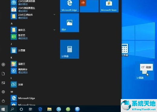This screenshot has width=157, height=112.
Task: Jump to letter L section header
Action: (x=11, y=78)
